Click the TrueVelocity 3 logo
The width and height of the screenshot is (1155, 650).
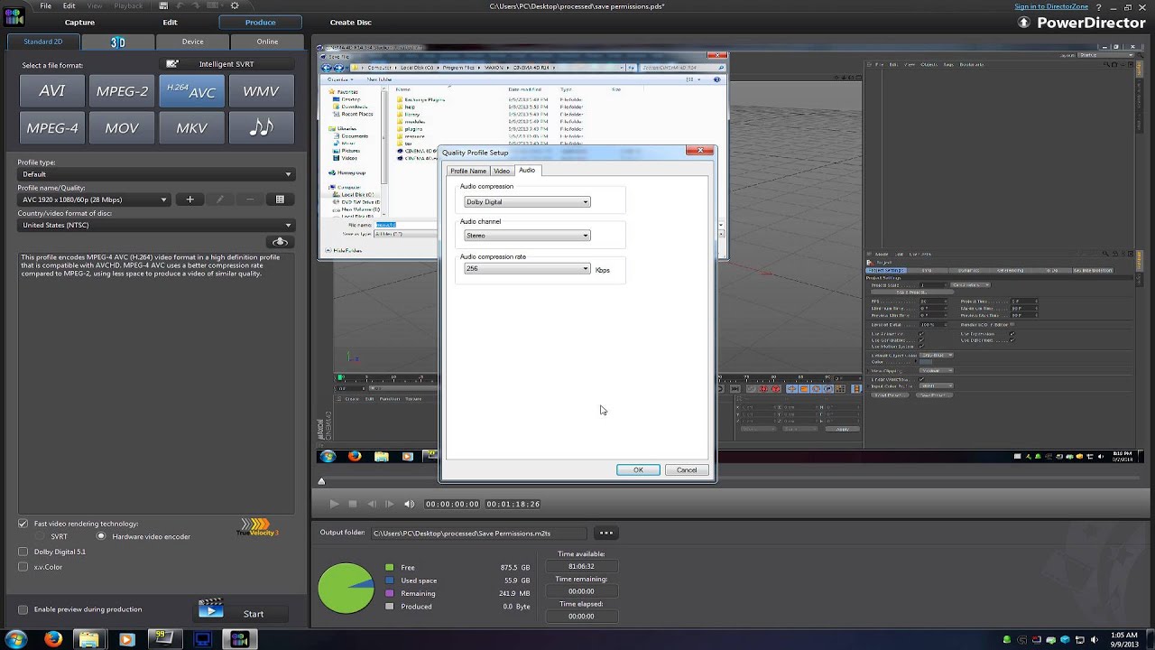click(x=257, y=527)
